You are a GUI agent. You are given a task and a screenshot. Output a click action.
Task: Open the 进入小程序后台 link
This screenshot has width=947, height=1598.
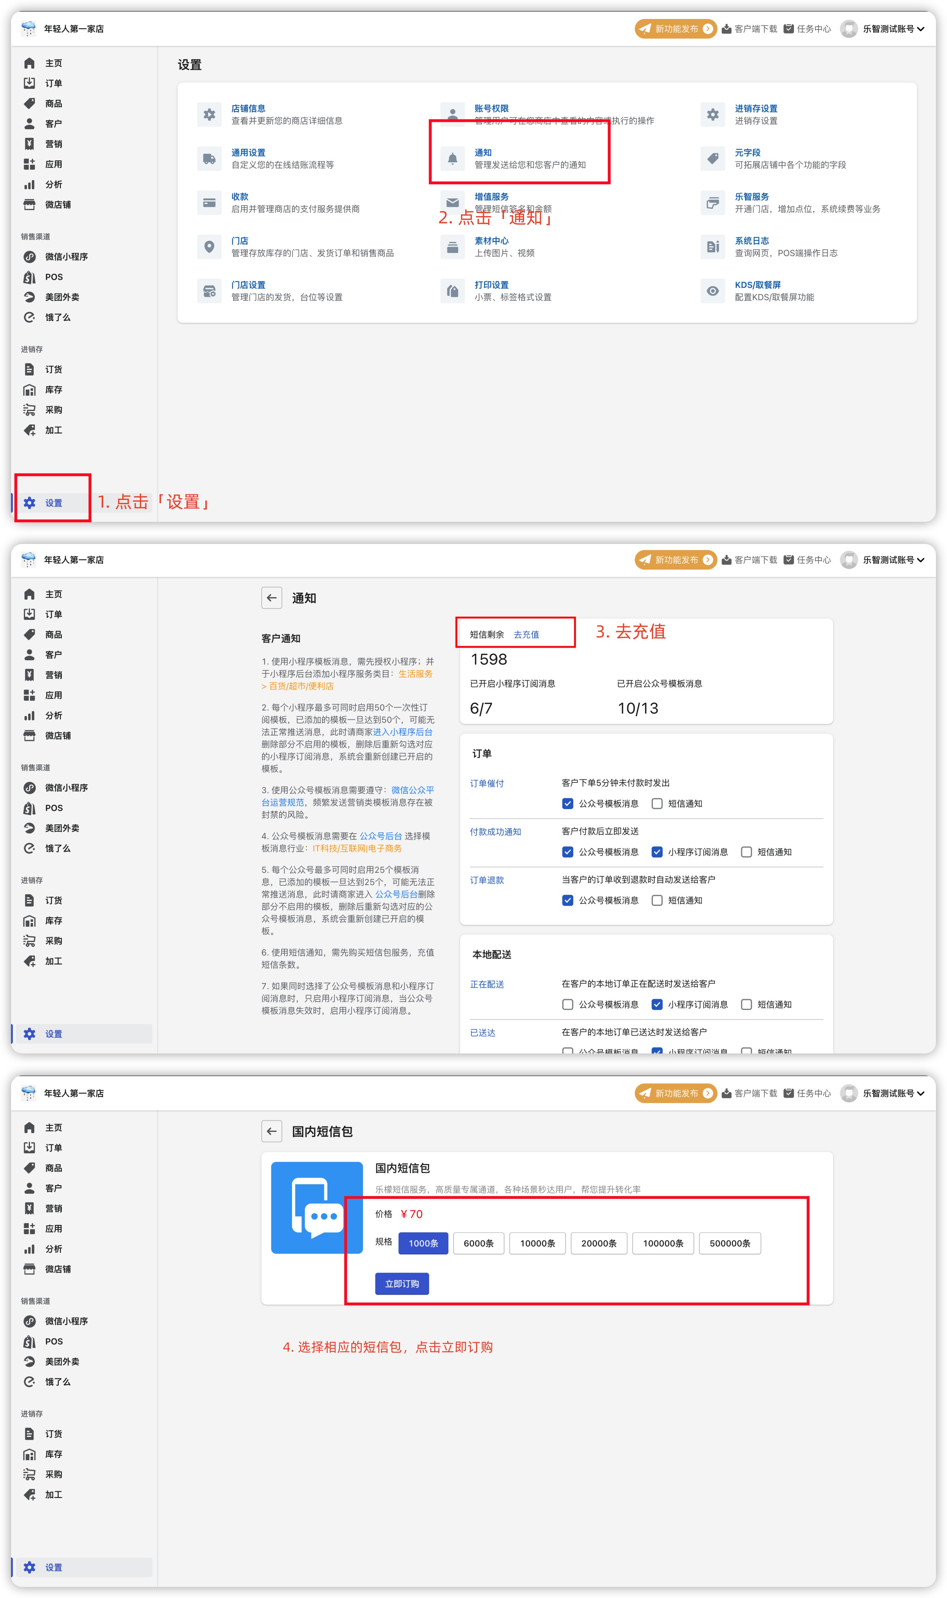403,732
